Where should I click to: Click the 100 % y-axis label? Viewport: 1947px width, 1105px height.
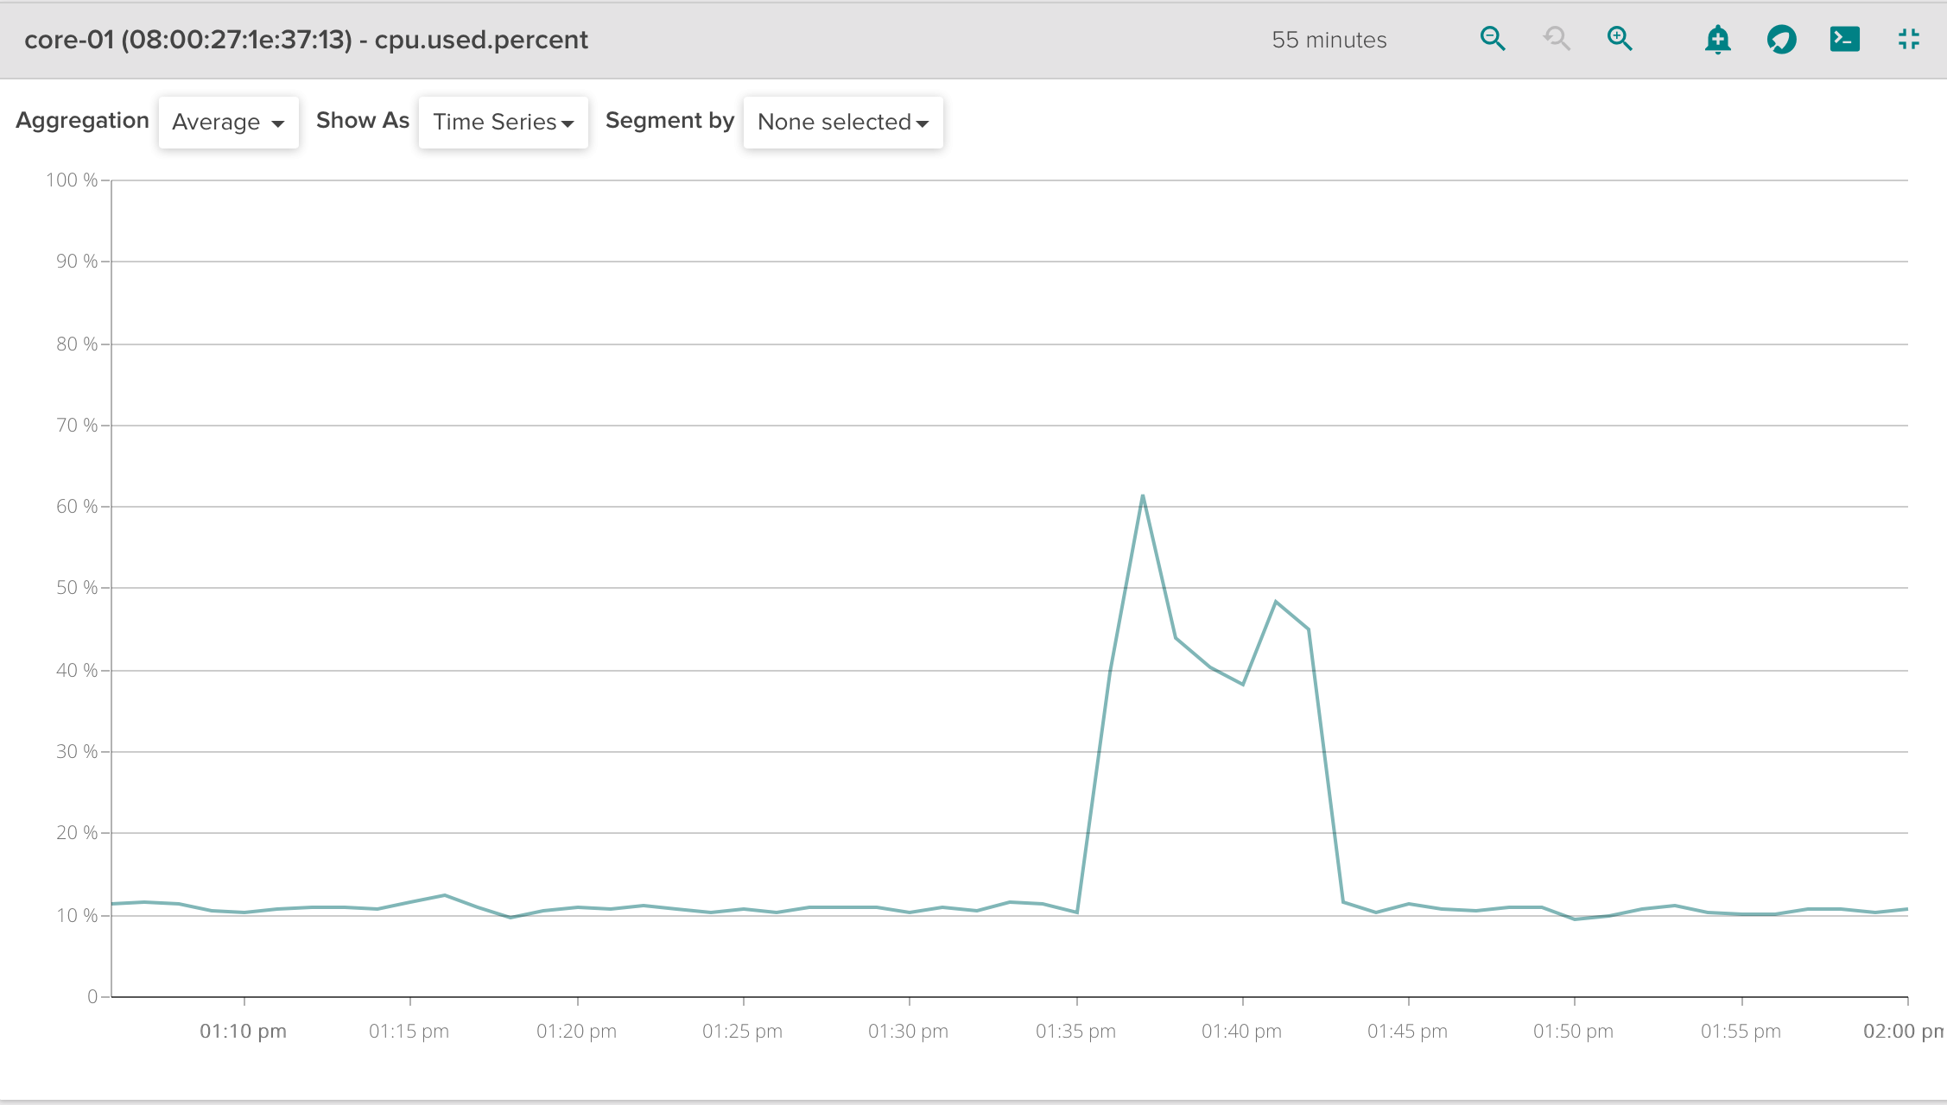pos(72,180)
